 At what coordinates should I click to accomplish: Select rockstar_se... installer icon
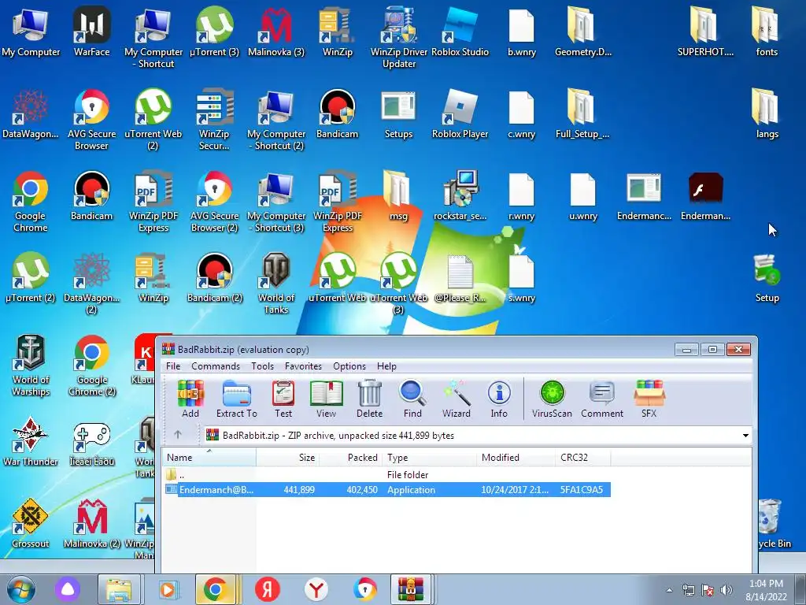pyautogui.click(x=460, y=196)
